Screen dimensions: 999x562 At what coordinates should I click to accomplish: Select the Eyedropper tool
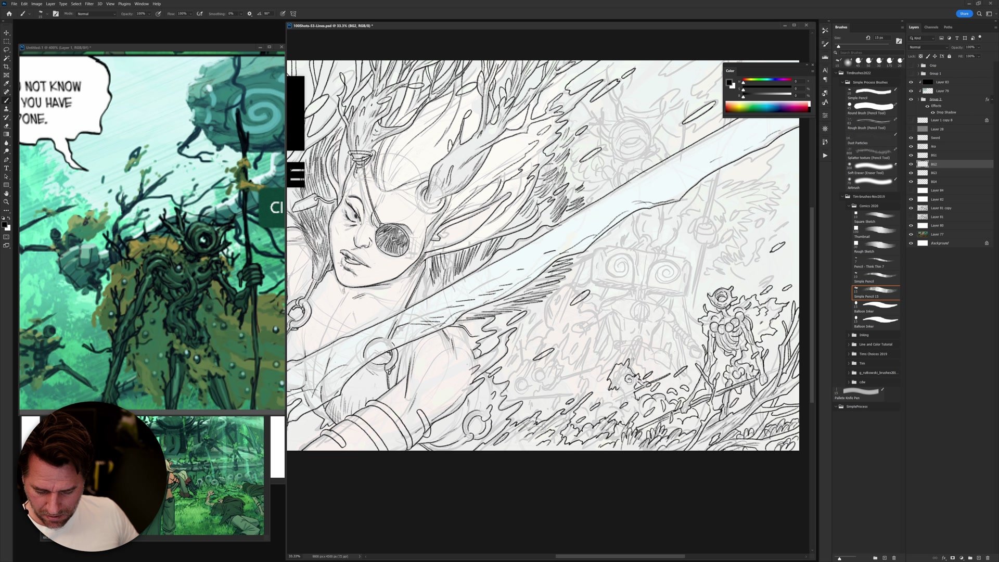(6, 83)
